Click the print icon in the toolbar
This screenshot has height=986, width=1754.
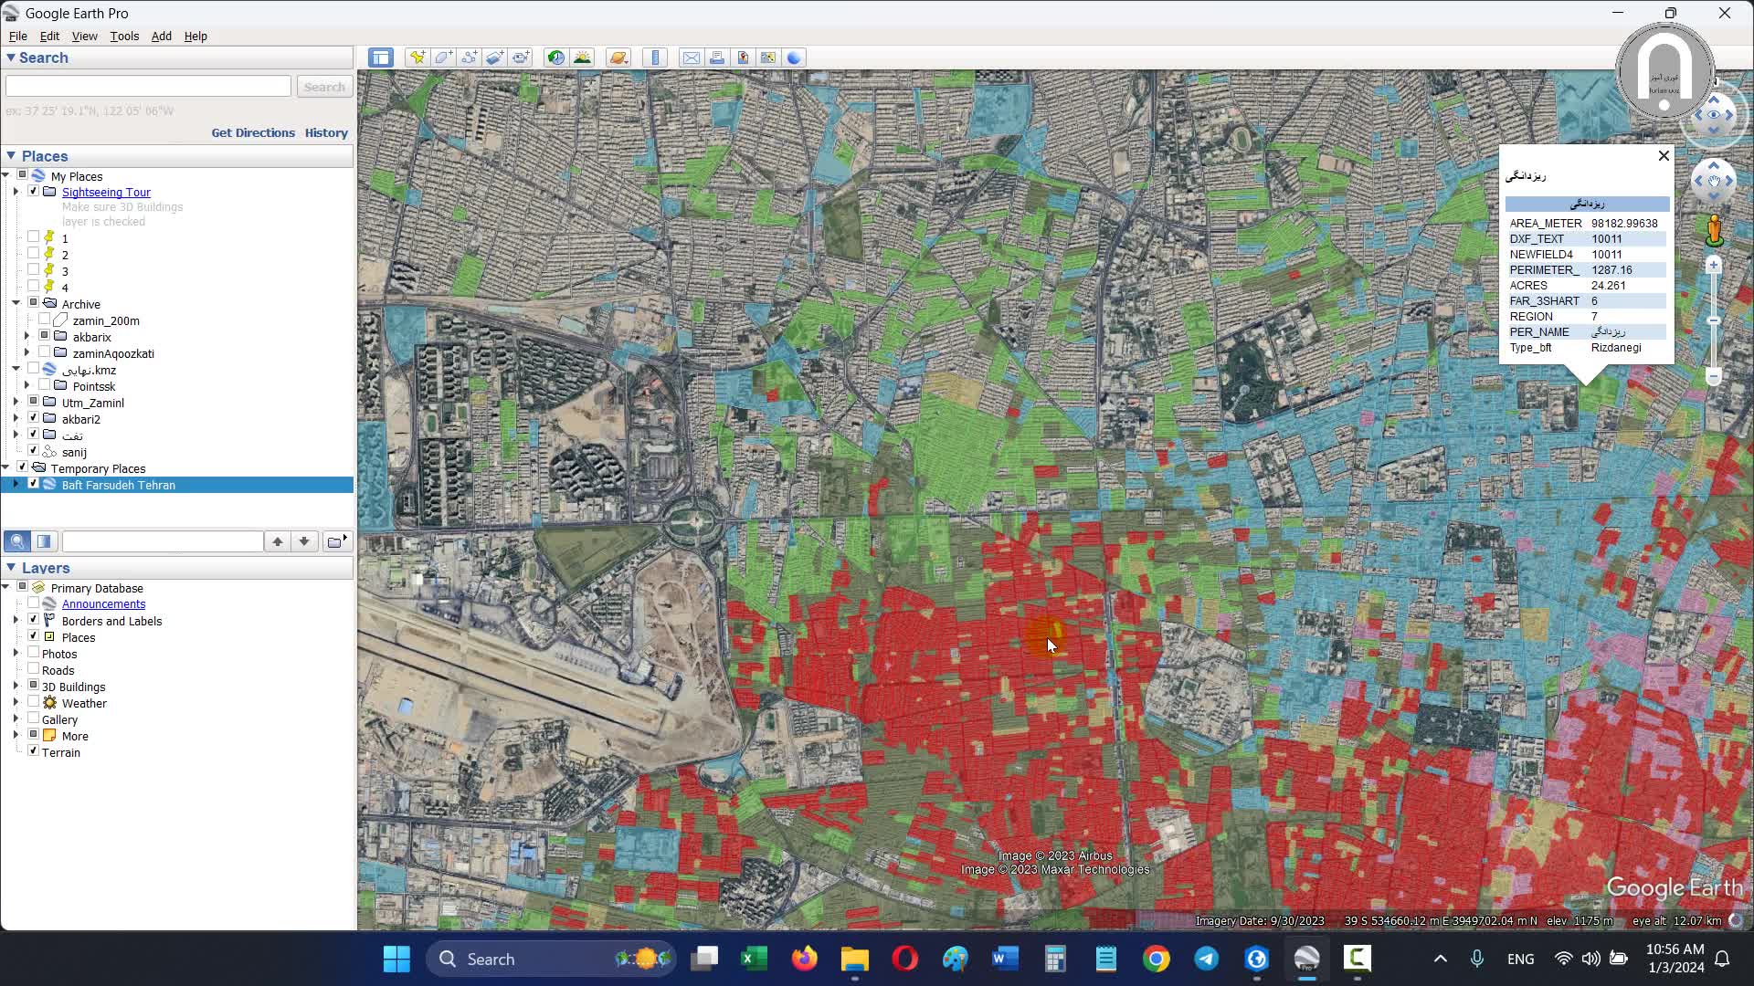coord(717,58)
